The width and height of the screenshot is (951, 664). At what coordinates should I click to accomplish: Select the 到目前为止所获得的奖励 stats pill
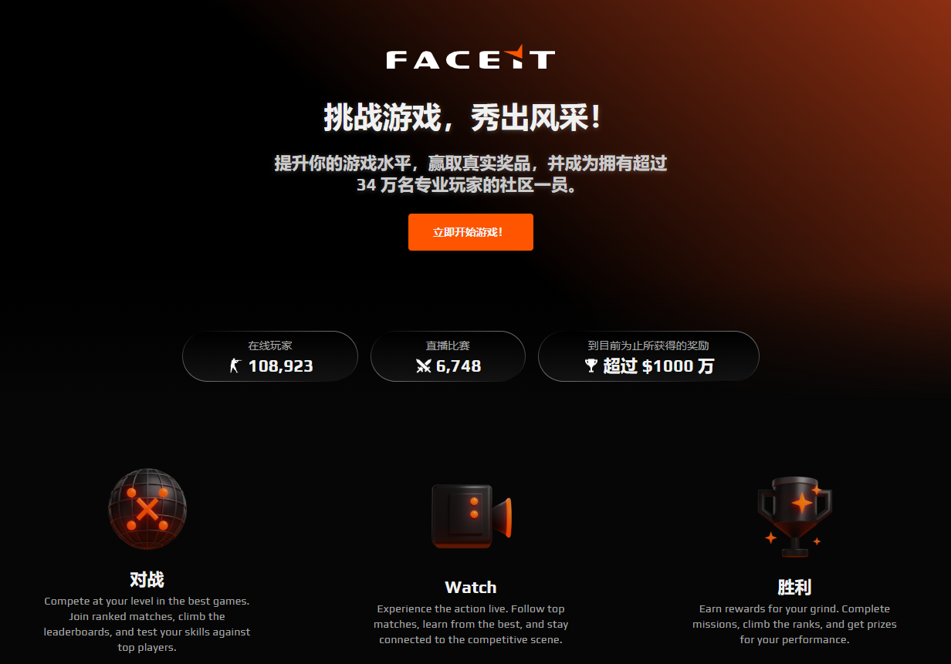[648, 356]
